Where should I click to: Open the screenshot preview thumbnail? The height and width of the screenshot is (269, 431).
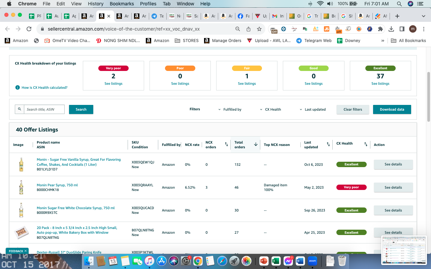(x=404, y=250)
